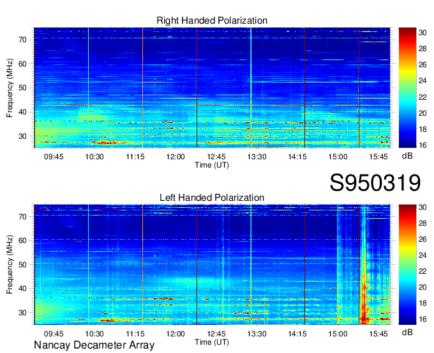The image size is (434, 353).
Task: Click the 18 value on Right Handed colorbar
Action: pyautogui.click(x=423, y=129)
